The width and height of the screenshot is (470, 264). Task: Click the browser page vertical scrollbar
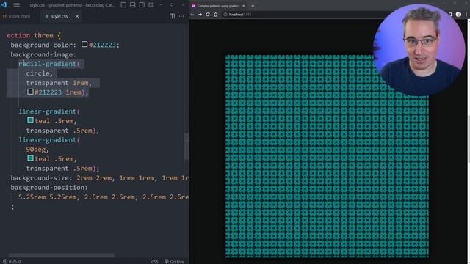[x=469, y=139]
